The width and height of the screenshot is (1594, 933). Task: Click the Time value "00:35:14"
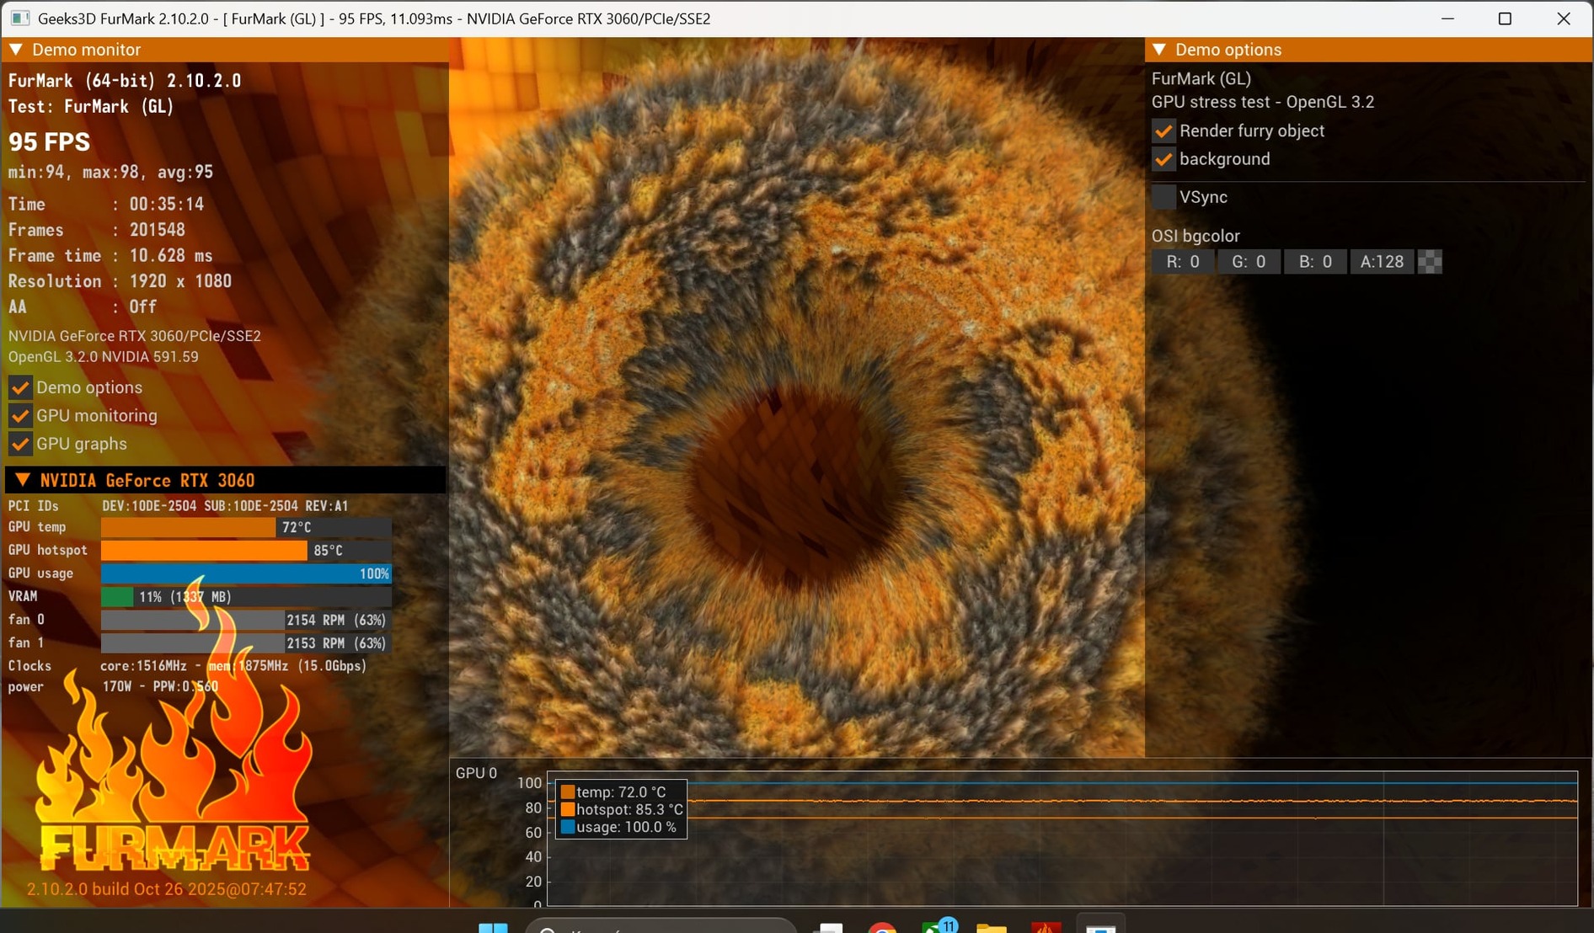pos(166,205)
